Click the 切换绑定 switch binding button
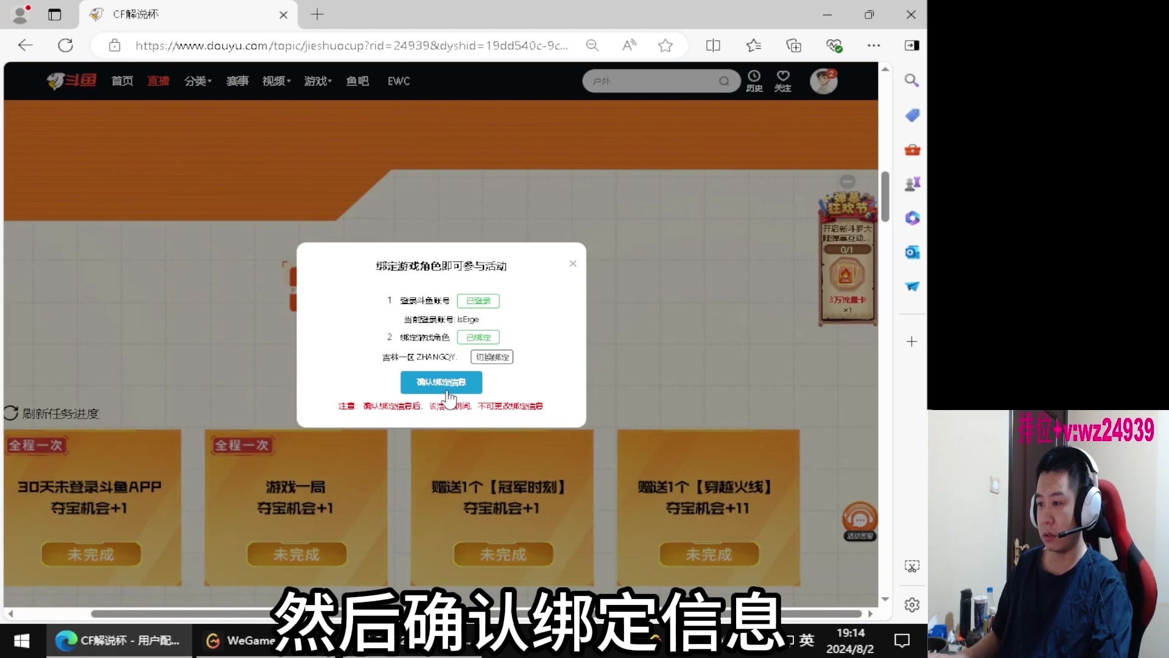Viewport: 1169px width, 658px height. tap(491, 356)
